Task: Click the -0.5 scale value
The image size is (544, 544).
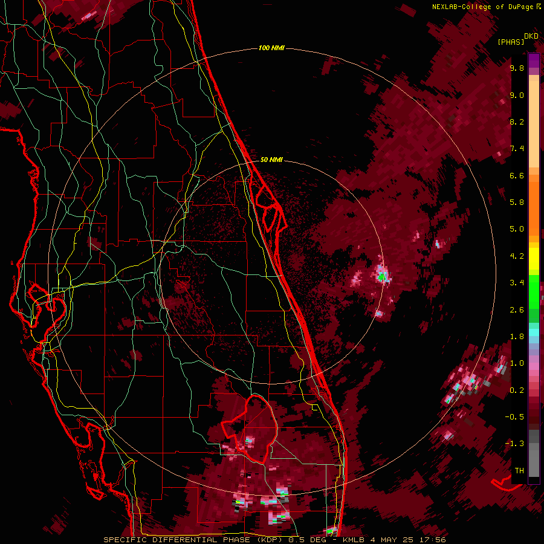Action: point(514,417)
